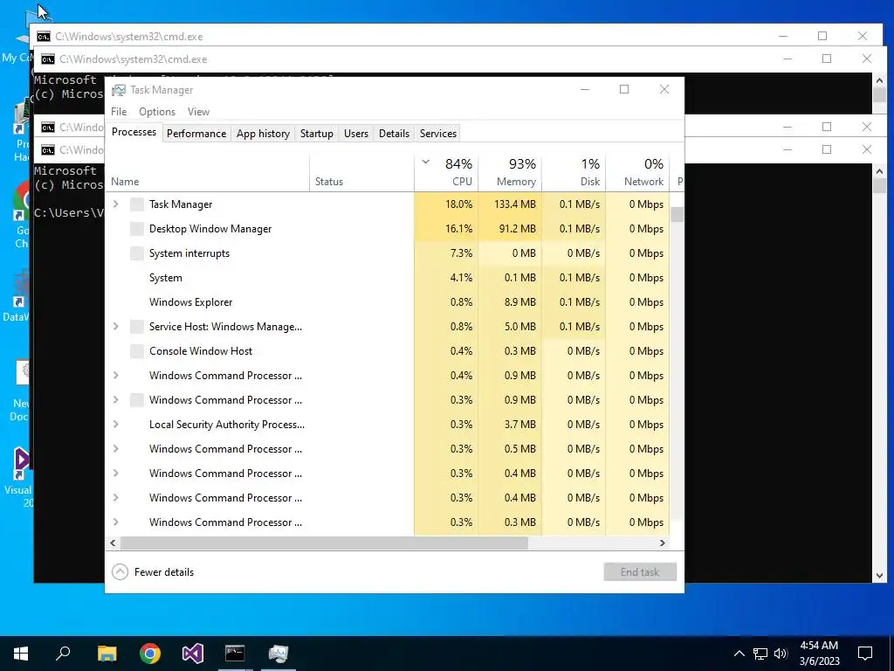
Task: Click the horizontal scrollbar right arrow
Action: [x=662, y=543]
